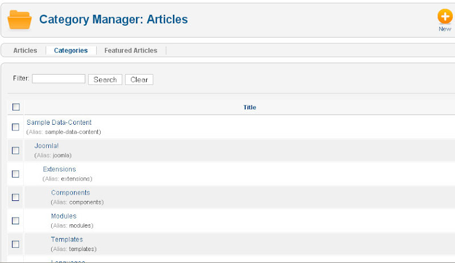Open the Components category link

pyautogui.click(x=71, y=193)
